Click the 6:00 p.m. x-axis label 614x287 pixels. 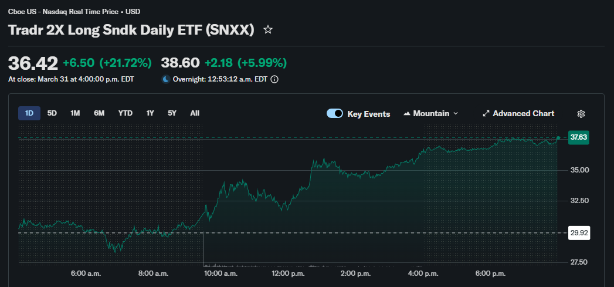[490, 274]
